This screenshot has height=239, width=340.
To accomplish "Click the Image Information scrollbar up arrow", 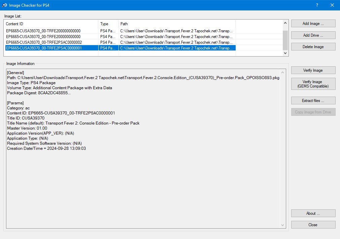I will click(x=282, y=72).
